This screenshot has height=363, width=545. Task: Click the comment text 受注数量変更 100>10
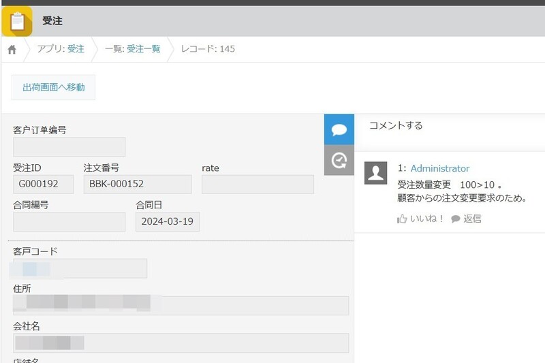pyautogui.click(x=450, y=185)
